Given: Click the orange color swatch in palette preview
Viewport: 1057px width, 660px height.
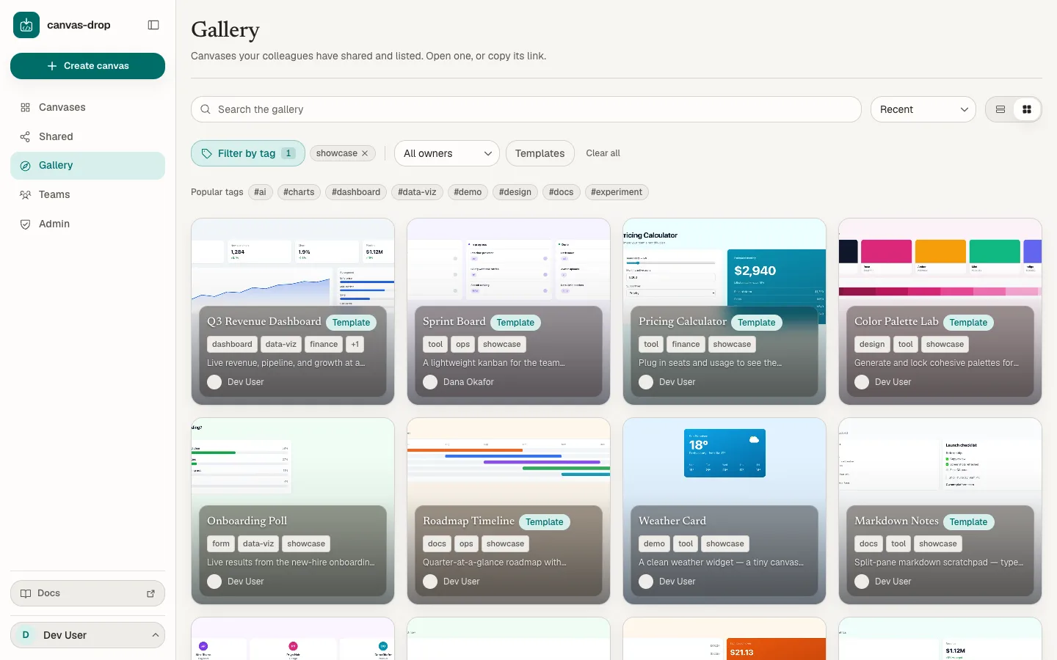Looking at the screenshot, I should 940,251.
